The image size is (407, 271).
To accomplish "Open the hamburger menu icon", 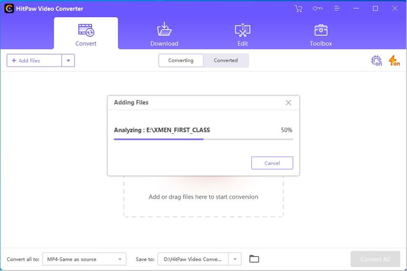I will point(337,8).
